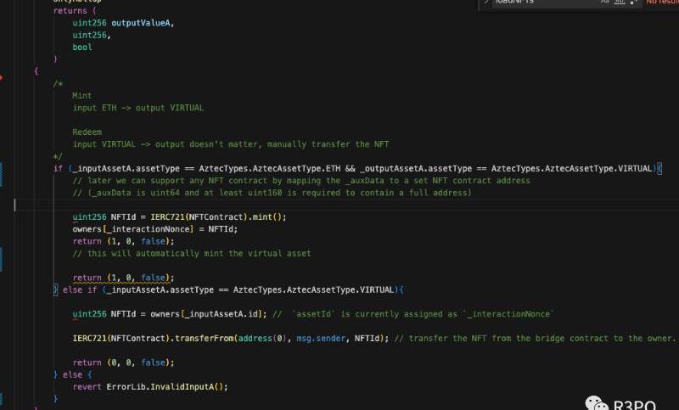Click the blue change marker beside the if statement
The width and height of the screenshot is (679, 410).
click(x=3, y=168)
